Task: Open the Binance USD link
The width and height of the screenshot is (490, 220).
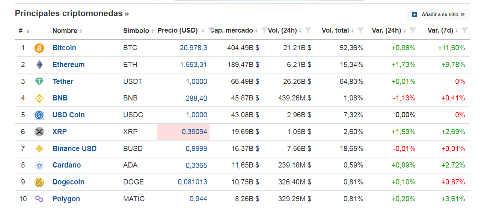Action: pos(74,148)
